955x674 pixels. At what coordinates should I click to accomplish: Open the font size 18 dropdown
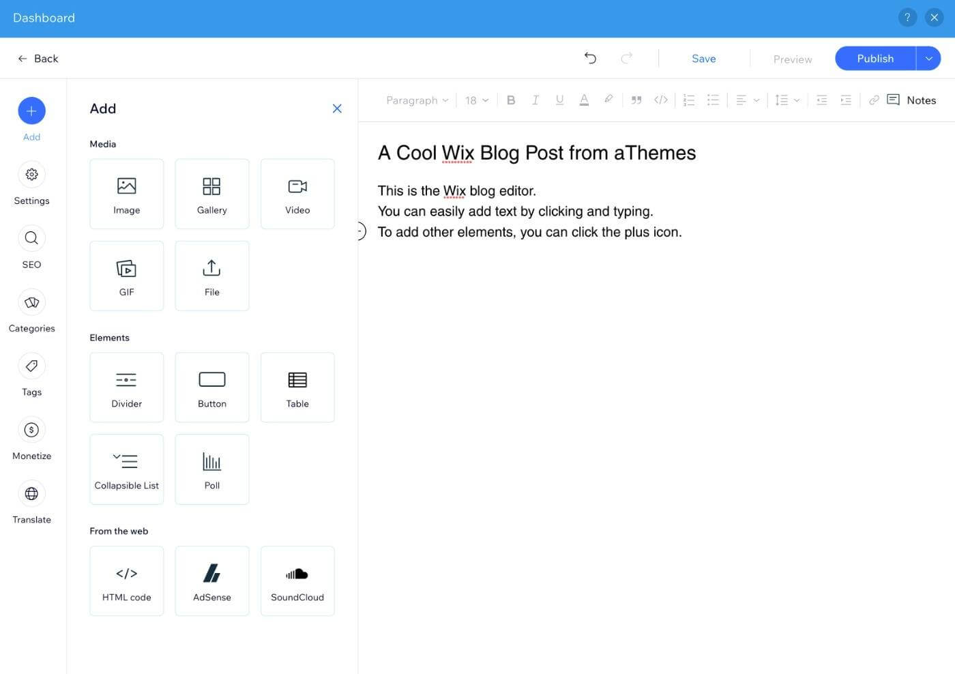click(x=477, y=100)
